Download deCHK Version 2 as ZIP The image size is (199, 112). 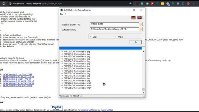[17, 79]
